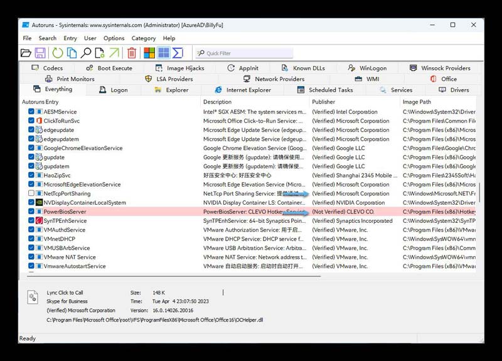
Task: Uncheck the VMnetDHCP entry checkbox
Action: click(31, 239)
